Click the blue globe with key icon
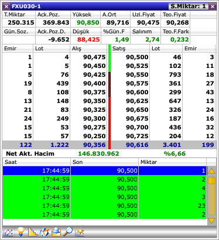The image size is (219, 240). click(x=45, y=232)
